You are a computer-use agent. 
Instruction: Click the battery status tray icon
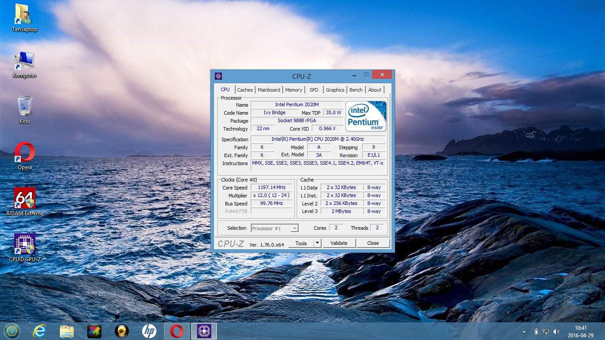pos(536,332)
